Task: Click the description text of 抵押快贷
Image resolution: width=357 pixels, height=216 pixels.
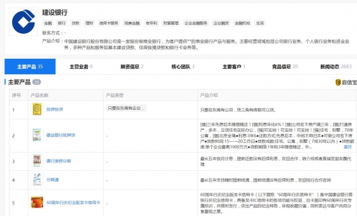Action: [x=239, y=110]
